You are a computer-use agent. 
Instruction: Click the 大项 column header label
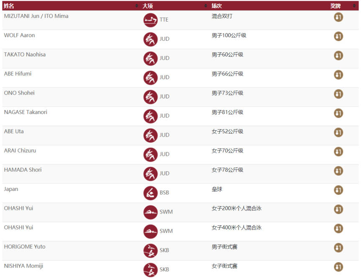(x=148, y=6)
